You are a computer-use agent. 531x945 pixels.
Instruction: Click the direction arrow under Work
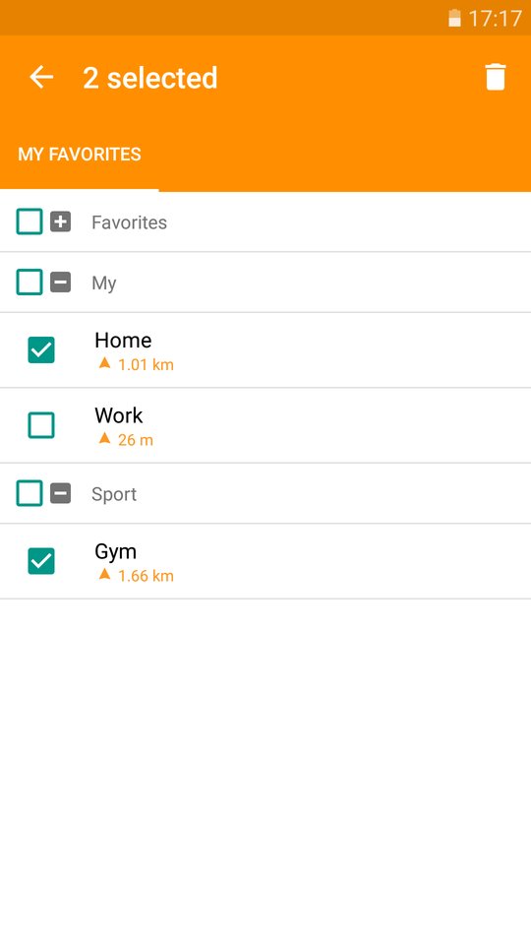105,438
